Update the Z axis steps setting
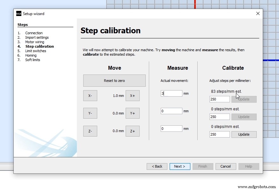Image resolution: width=279 pixels, height=190 pixels. (244, 134)
